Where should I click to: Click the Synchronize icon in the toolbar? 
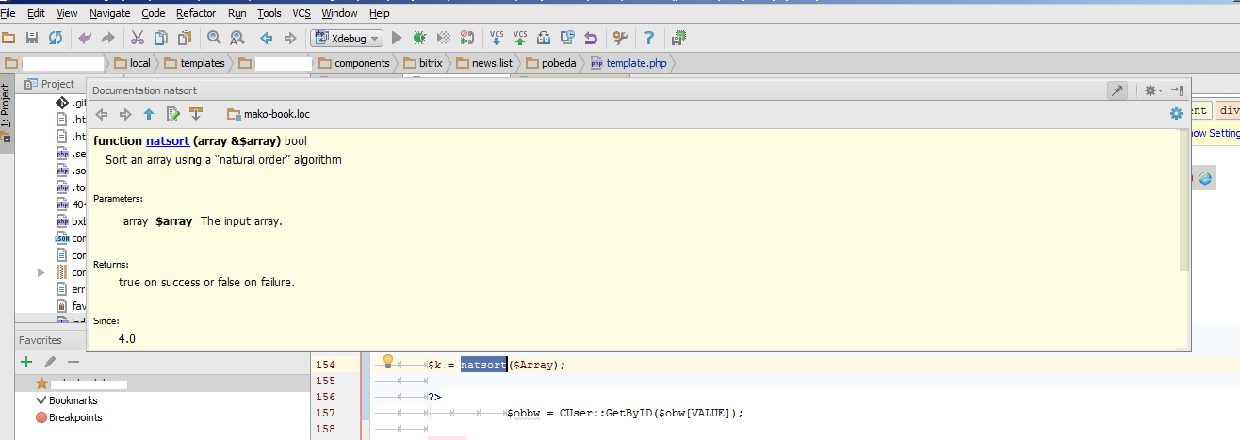pos(56,38)
